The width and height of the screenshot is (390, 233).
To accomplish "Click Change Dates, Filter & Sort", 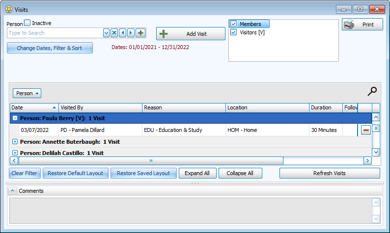I will pyautogui.click(x=50, y=48).
